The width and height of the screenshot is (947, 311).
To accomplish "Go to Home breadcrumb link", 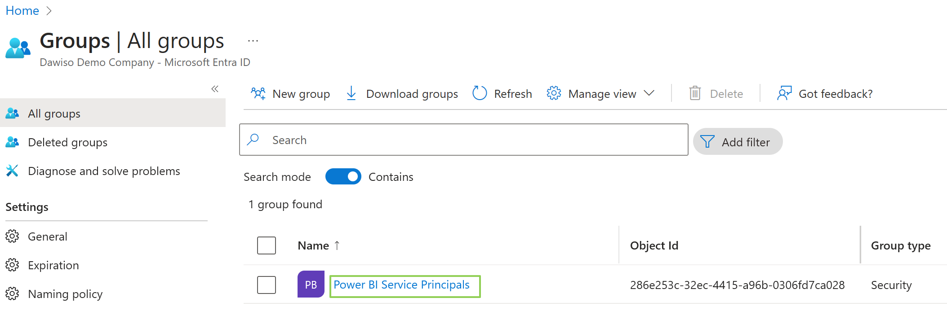I will [x=22, y=11].
